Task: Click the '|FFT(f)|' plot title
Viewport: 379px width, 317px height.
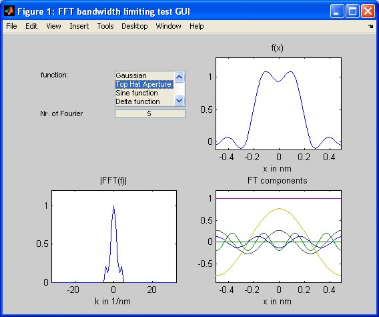Action: [113, 181]
